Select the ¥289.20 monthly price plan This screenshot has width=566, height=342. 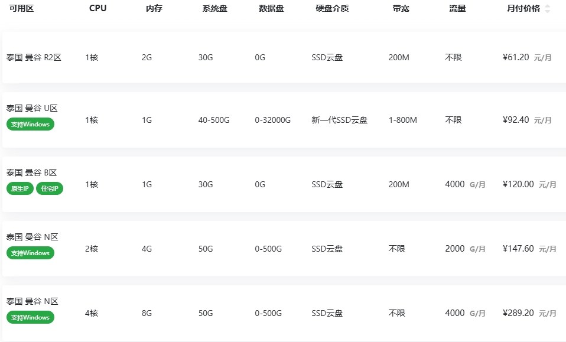pyautogui.click(x=518, y=313)
